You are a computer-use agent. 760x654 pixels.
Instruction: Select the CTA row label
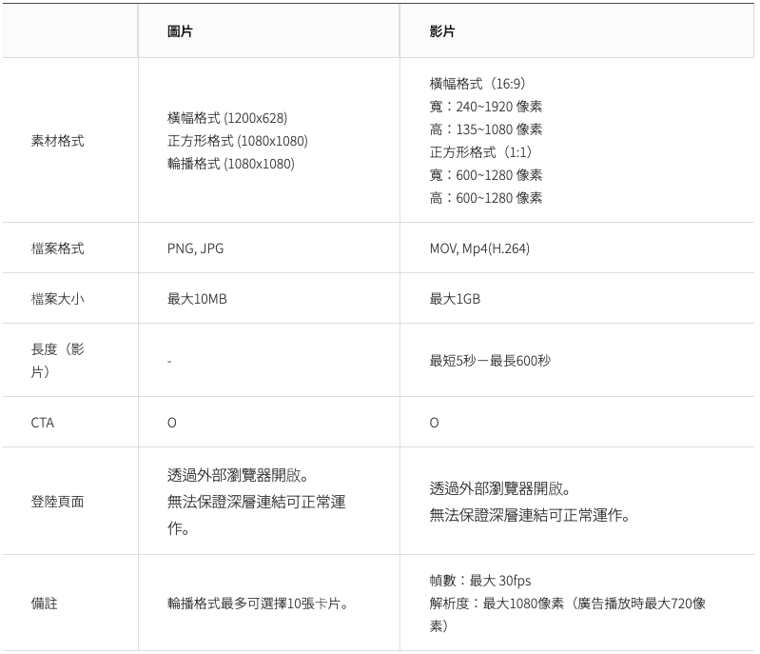43,423
